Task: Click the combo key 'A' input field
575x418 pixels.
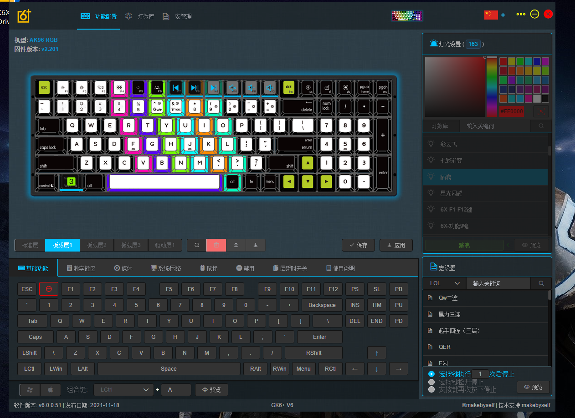Action: tap(176, 390)
